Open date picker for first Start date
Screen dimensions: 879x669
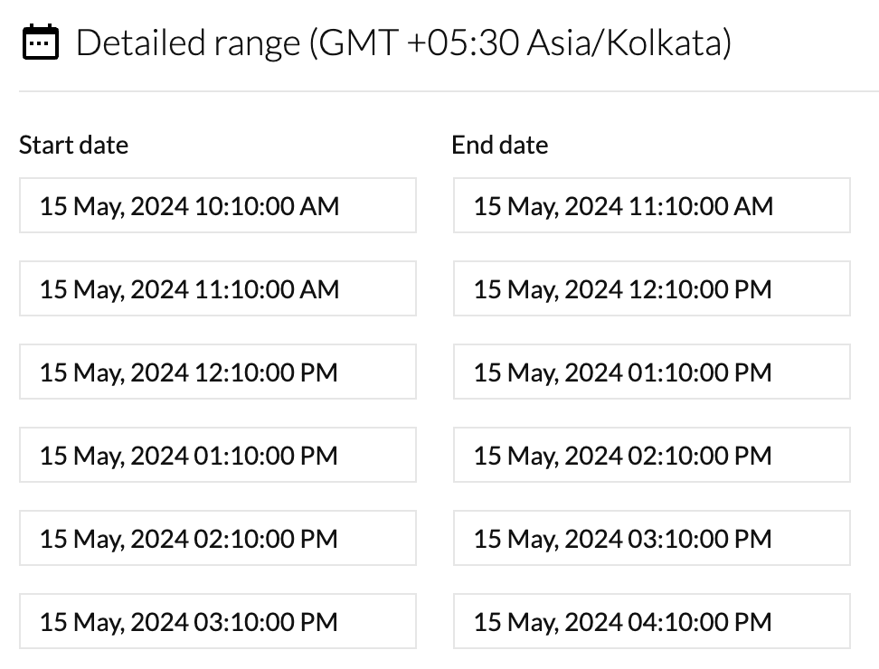[x=217, y=205]
